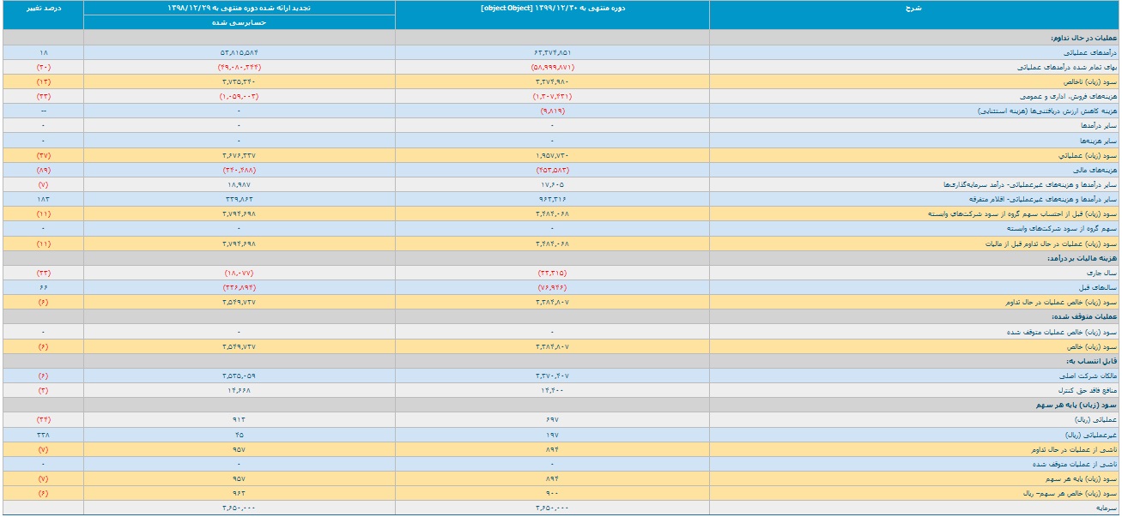This screenshot has width=1122, height=517.
Task: Click the سالهای قبل row label
Action: pos(1099,288)
